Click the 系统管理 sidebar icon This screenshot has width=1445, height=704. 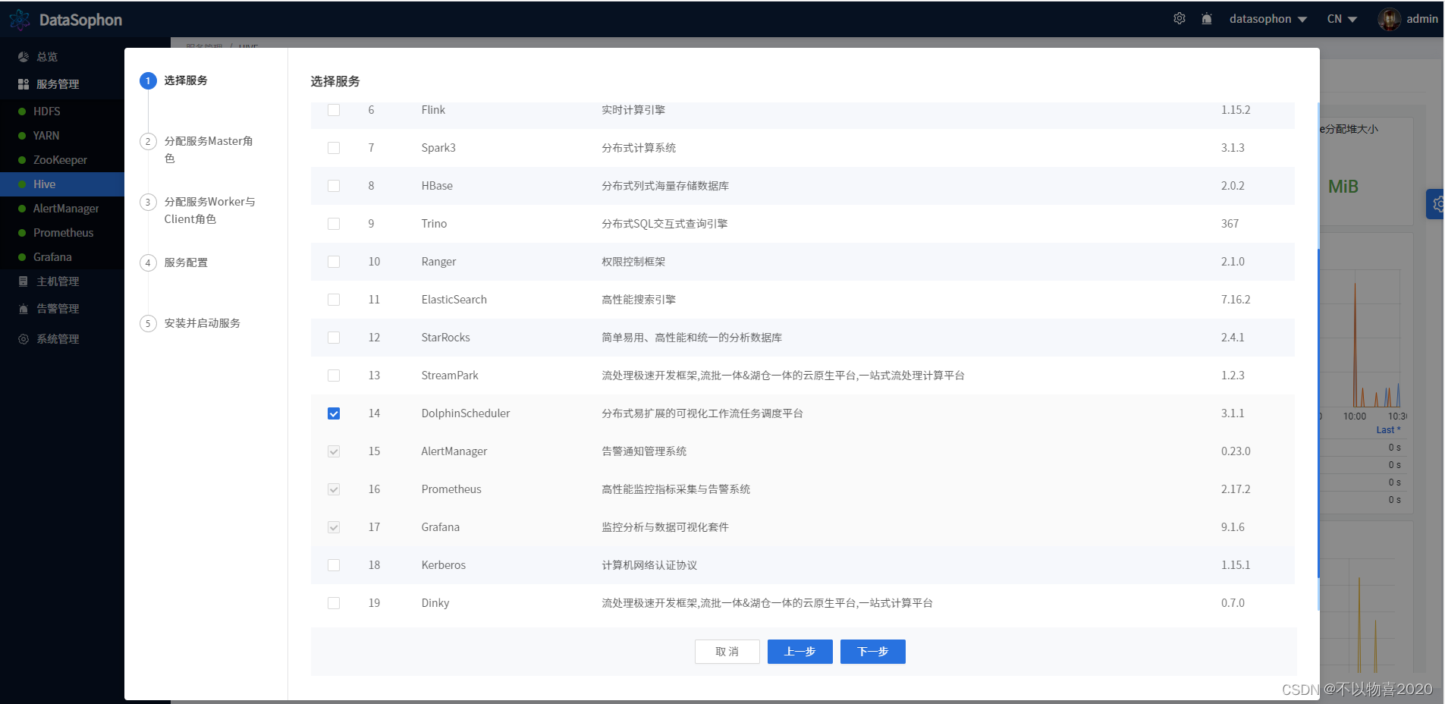point(24,339)
